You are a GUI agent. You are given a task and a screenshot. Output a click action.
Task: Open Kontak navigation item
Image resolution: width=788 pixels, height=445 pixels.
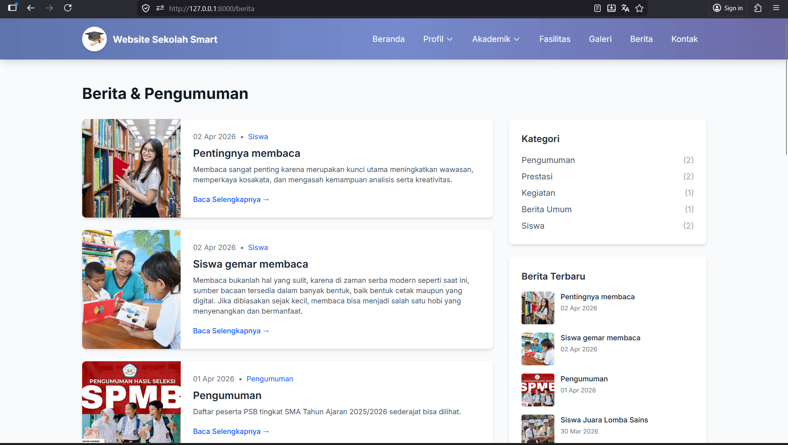[685, 39]
